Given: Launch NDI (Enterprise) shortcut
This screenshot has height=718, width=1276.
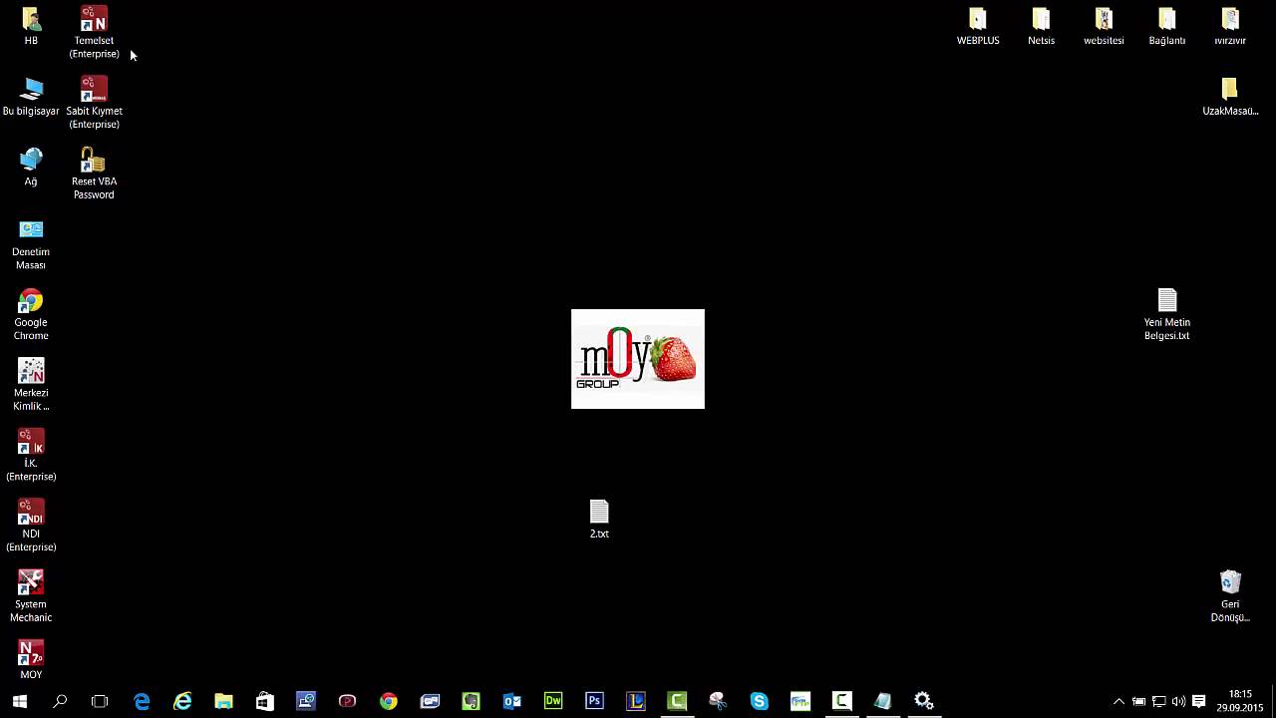Looking at the screenshot, I should [31, 526].
